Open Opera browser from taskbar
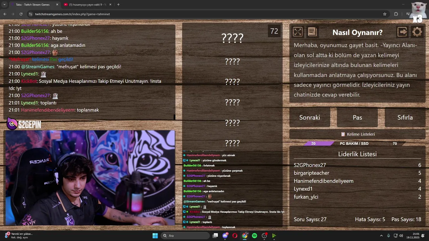Viewport: 429px width, 241px height. pyautogui.click(x=235, y=236)
